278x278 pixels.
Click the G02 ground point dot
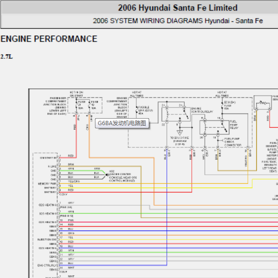coord(107,175)
